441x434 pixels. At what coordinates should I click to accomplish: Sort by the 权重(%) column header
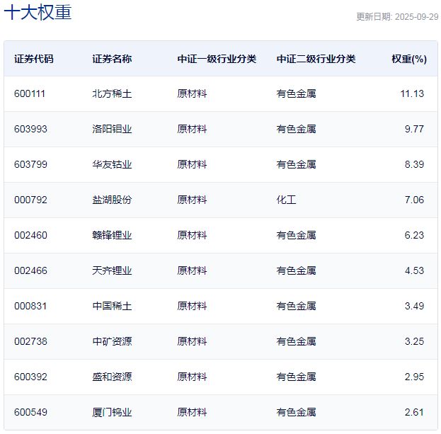pos(408,59)
